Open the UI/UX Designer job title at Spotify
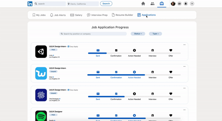Screen dimensions: 222x121 (56, 112)
